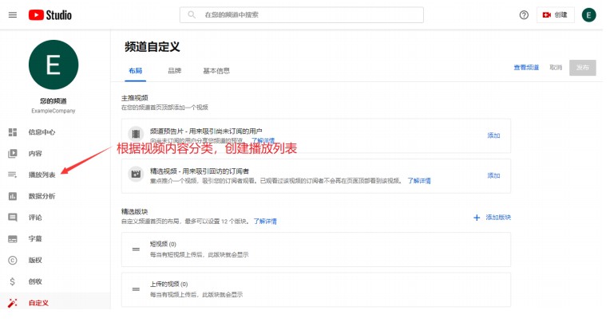Open the account avatar in header
The image size is (614, 330).
[x=588, y=15]
